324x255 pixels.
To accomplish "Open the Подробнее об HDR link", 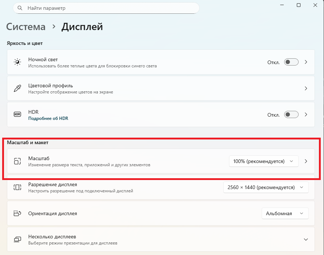I will tap(48, 118).
